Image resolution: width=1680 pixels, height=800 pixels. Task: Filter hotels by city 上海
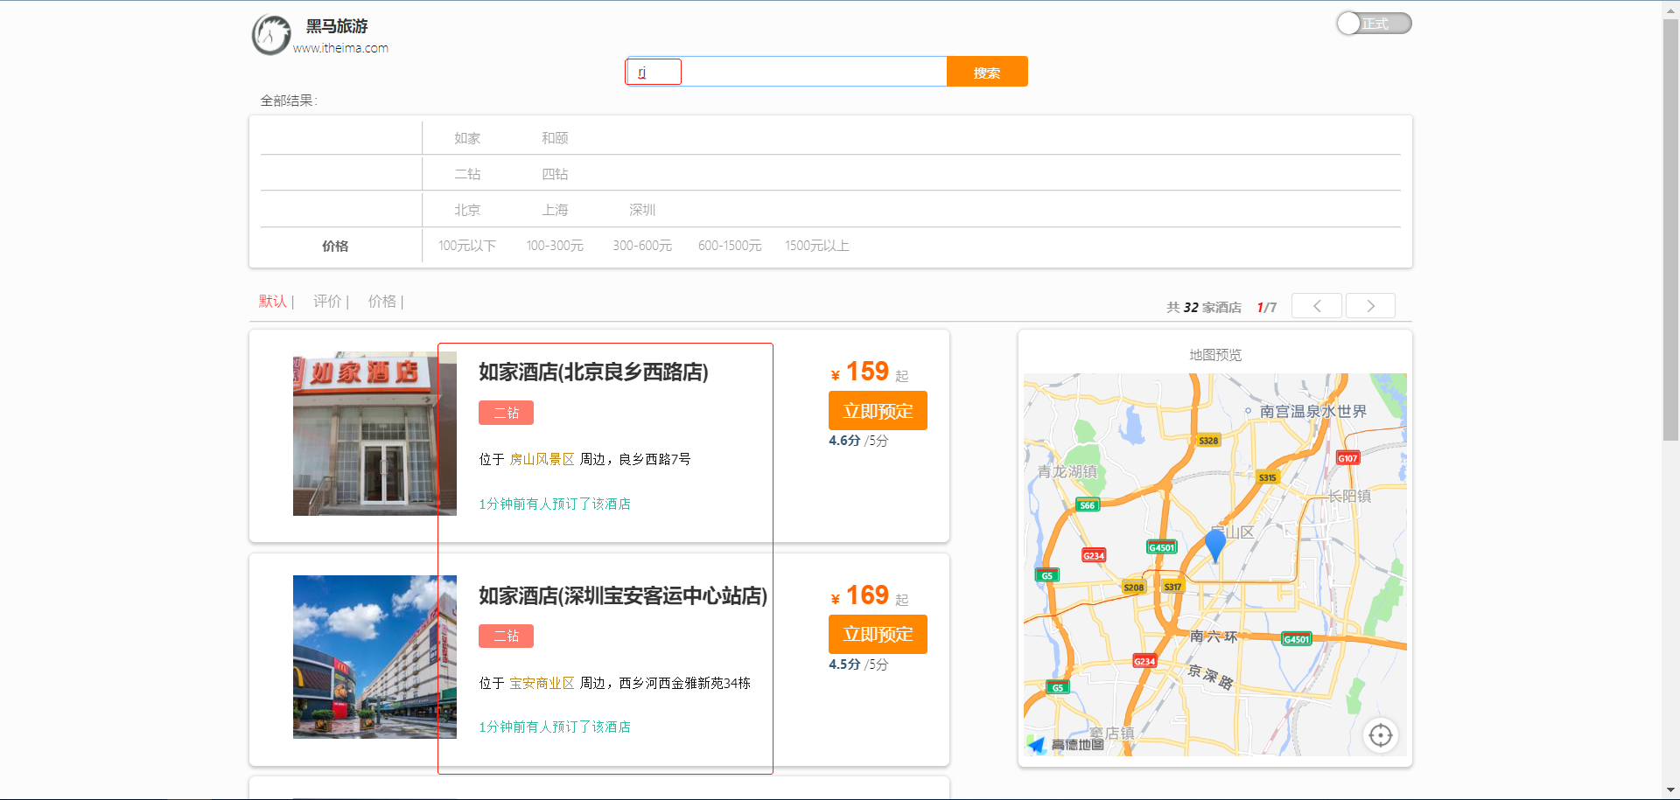tap(555, 210)
